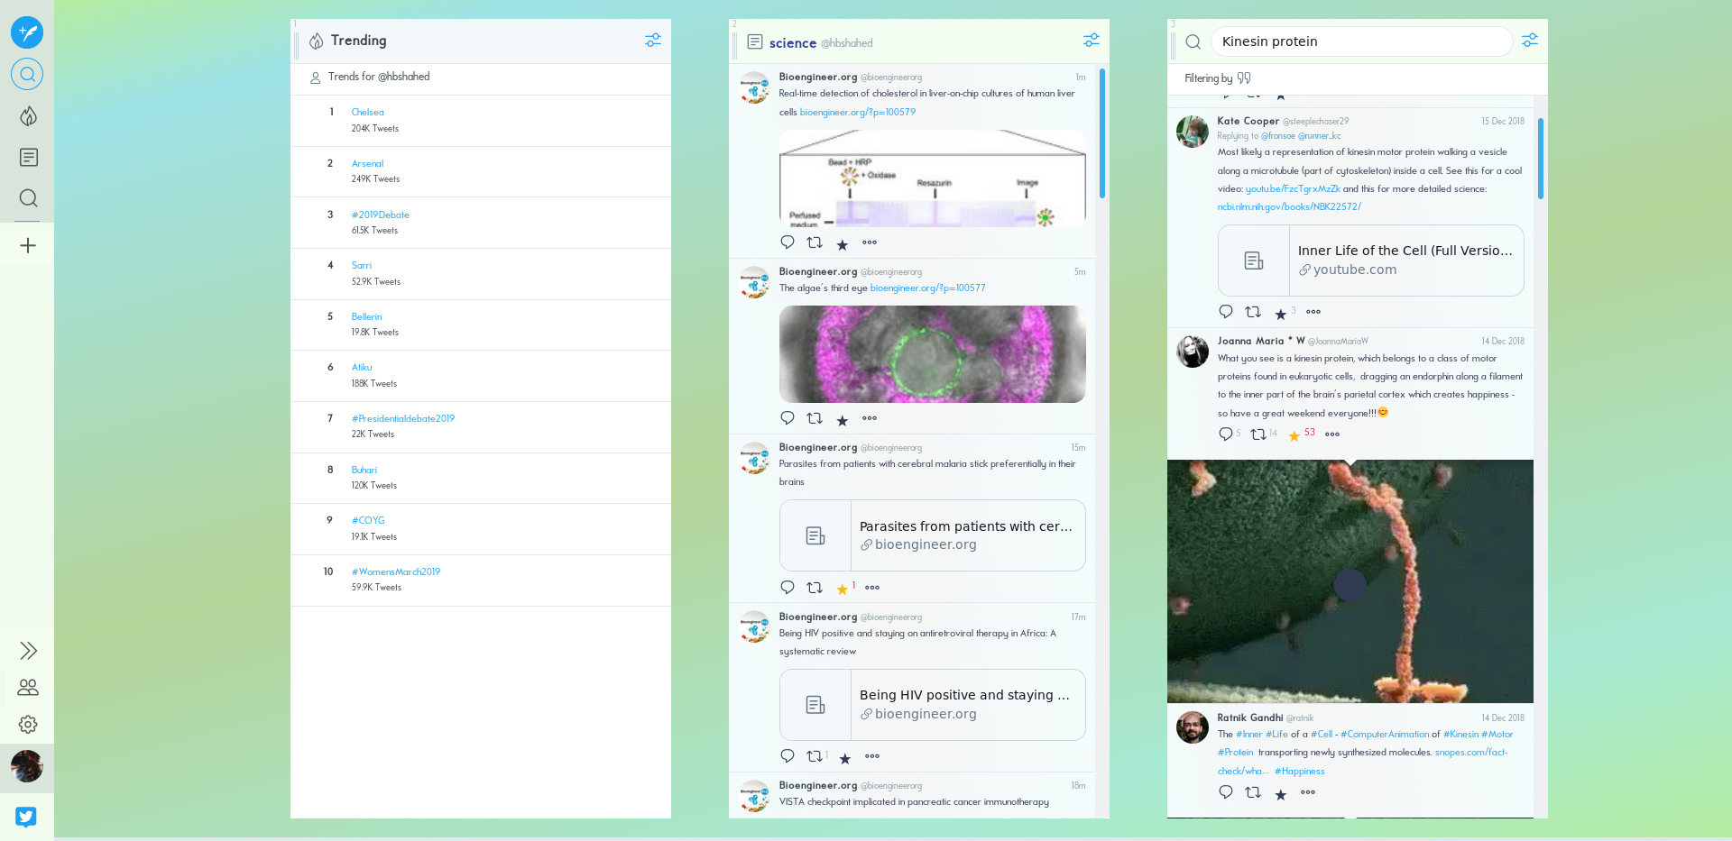Jump to the Kinesin protein search column icon

click(x=28, y=198)
